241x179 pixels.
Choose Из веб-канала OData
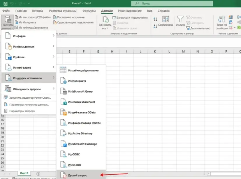[x=81, y=112]
